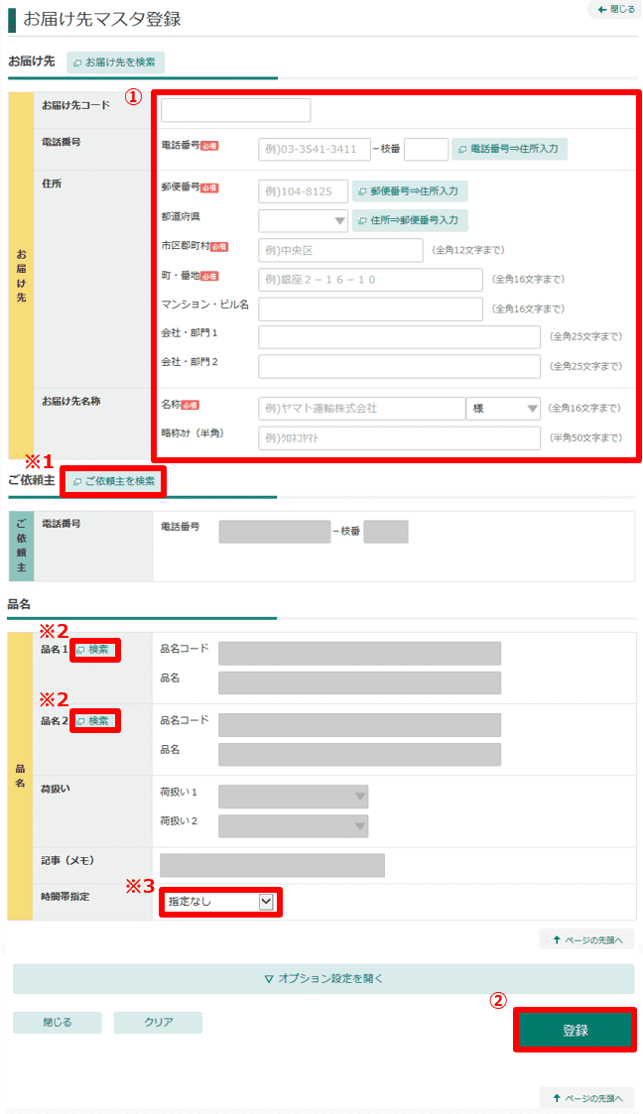Click the クリア button

158,1023
